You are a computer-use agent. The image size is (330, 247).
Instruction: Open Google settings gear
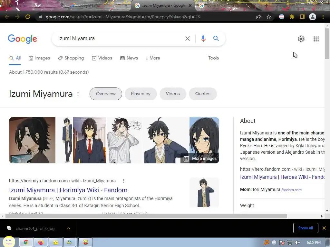[x=301, y=39]
